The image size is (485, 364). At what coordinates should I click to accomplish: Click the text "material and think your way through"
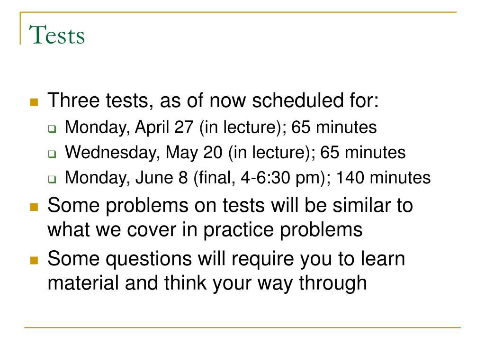207,283
